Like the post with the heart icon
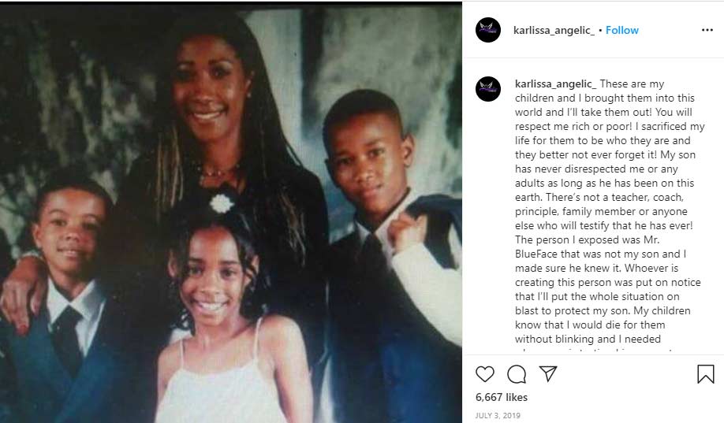724x423 pixels. 485,373
